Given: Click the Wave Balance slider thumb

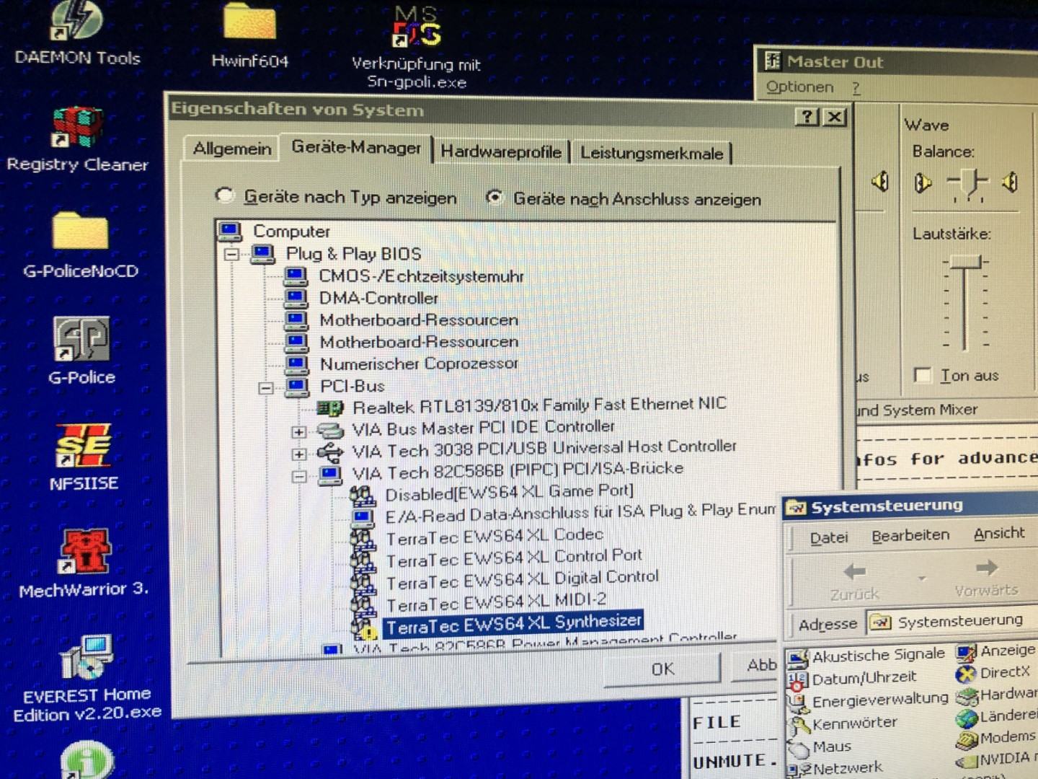Looking at the screenshot, I should click(970, 183).
